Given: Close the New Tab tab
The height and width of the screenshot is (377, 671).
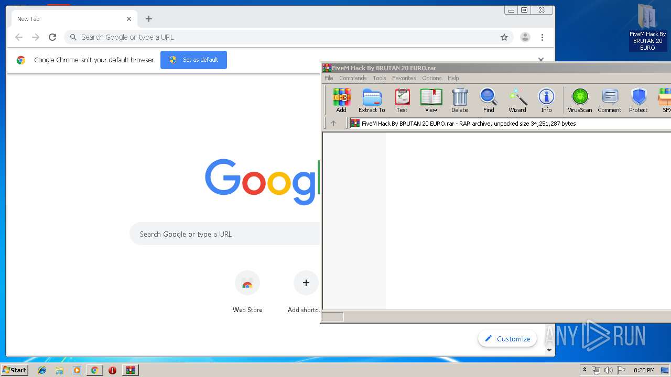Looking at the screenshot, I should pyautogui.click(x=129, y=19).
